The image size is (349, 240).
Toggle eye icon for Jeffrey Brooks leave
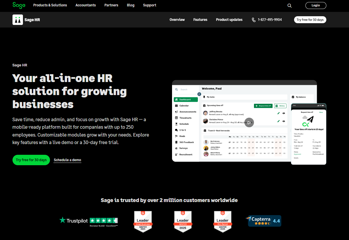coord(284,113)
